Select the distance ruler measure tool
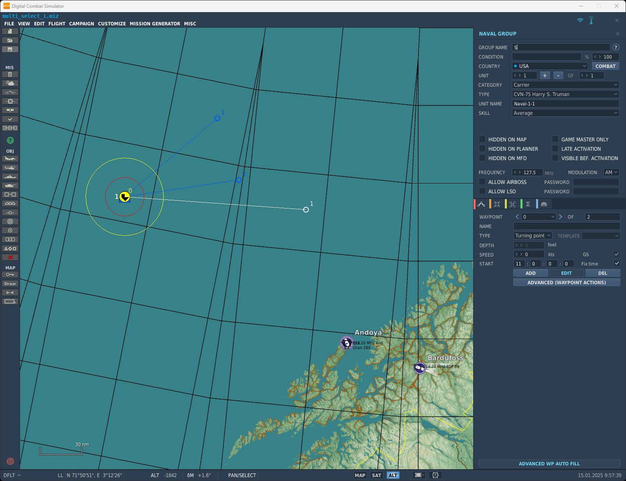The image size is (626, 481). (10, 292)
